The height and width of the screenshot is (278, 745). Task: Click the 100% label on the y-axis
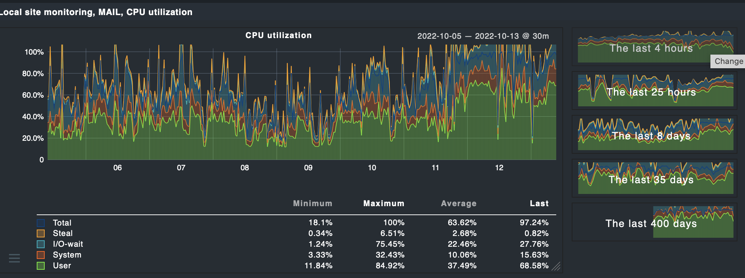pos(34,52)
